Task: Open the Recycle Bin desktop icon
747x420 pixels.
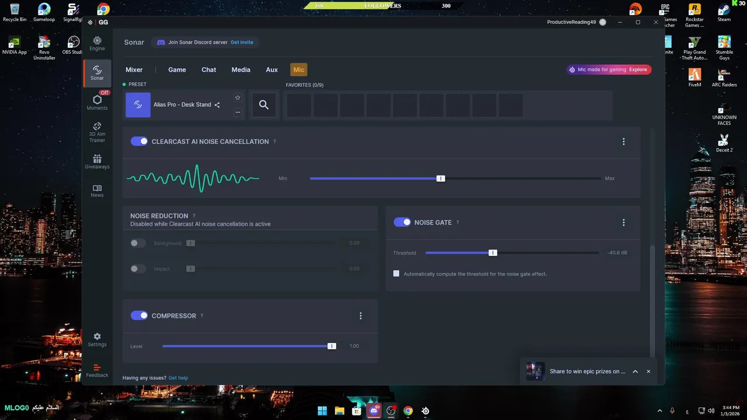Action: click(x=15, y=12)
